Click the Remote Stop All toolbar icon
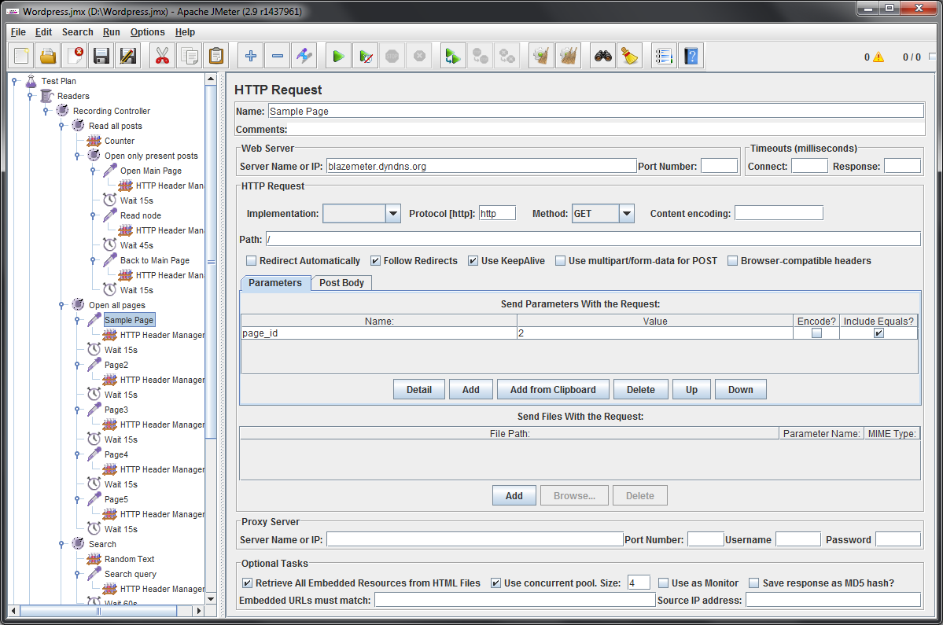943x625 pixels. pos(480,56)
